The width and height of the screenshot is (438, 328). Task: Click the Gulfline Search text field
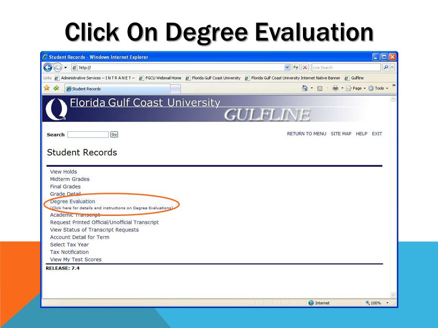point(88,134)
